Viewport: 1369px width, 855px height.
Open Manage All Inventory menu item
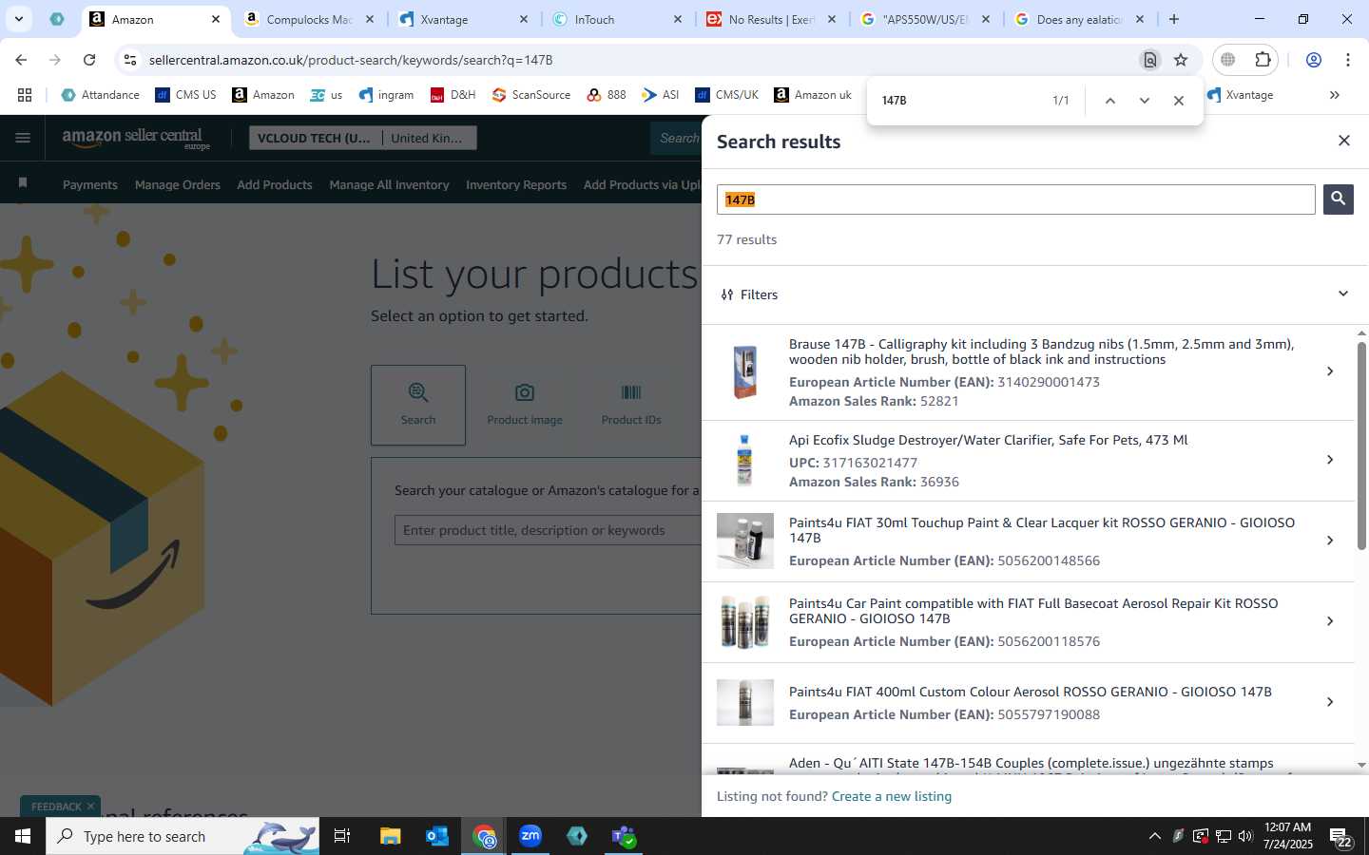click(x=389, y=185)
